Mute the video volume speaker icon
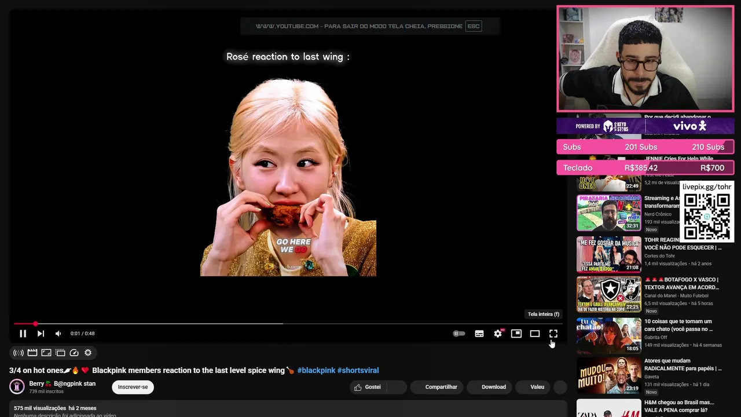 [x=58, y=334]
